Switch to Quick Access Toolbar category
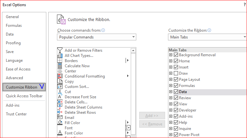247x138 pixels. click(24, 96)
